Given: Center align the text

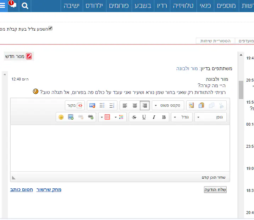Looking at the screenshot, I should (135, 106).
